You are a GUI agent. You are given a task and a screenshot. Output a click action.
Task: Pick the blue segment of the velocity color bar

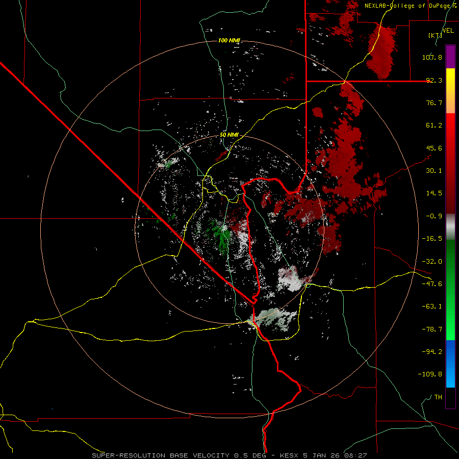[450, 364]
